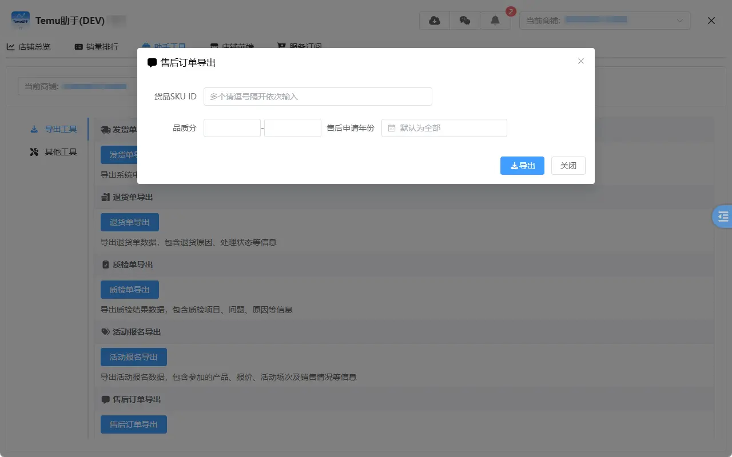Screen dimensions: 732x457
Task: Open the WeChat chat icon in the header
Action: coord(464,20)
